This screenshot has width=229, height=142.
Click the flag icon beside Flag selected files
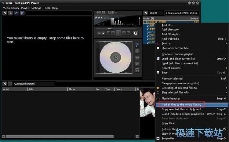click(158, 93)
